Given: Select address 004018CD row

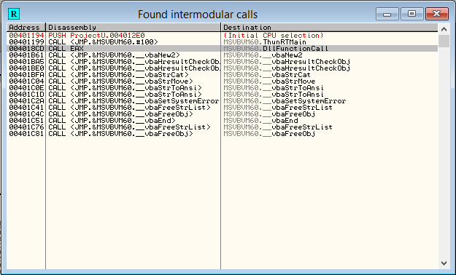Looking at the screenshot, I should point(26,49).
